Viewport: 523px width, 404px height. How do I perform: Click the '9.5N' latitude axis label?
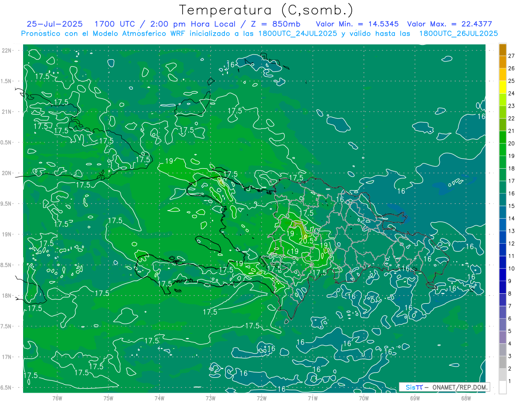7,204
